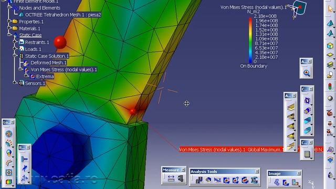Expand the Sensors.1 tree node

tap(15, 82)
